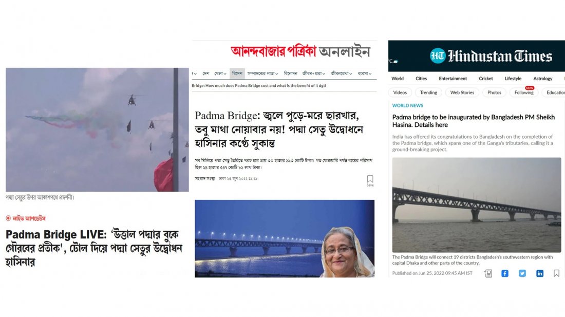Image resolution: width=565 pixels, height=317 pixels.
Task: Open the Entertainment menu item
Action: pos(453,79)
